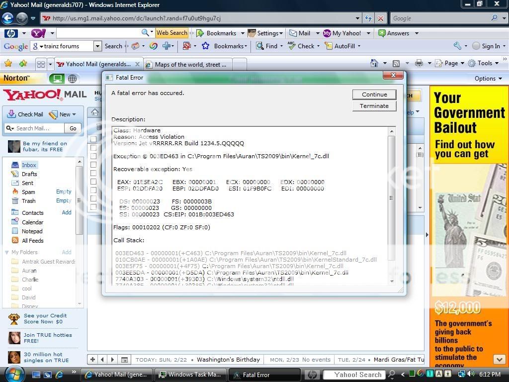Screen dimensions: 509x382
Task: Open the Notepad link in sidebar
Action: [32, 231]
